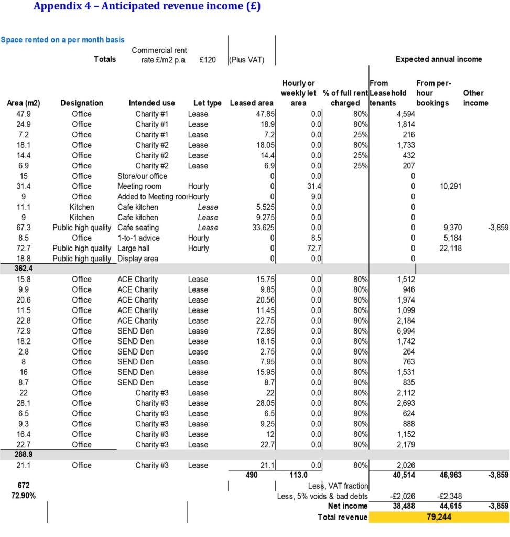Select the 'Totals' label
510x537 pixels.
point(105,59)
